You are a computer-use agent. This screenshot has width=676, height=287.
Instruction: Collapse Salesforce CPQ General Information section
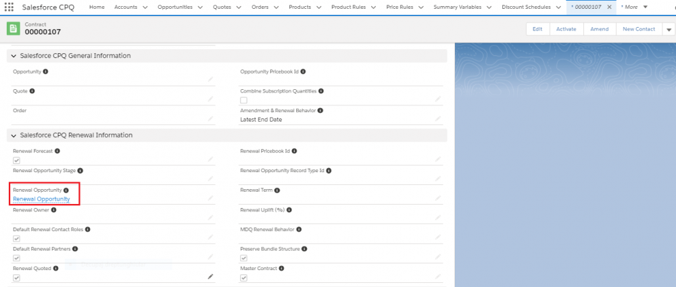coord(14,56)
